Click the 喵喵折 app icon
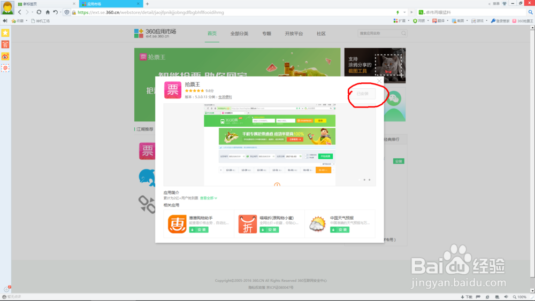 coord(247,224)
